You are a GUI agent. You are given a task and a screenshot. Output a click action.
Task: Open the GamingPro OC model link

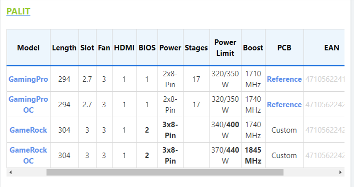click(28, 104)
